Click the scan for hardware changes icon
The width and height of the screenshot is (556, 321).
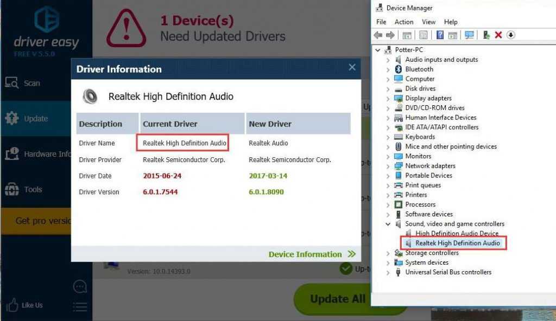(x=470, y=35)
